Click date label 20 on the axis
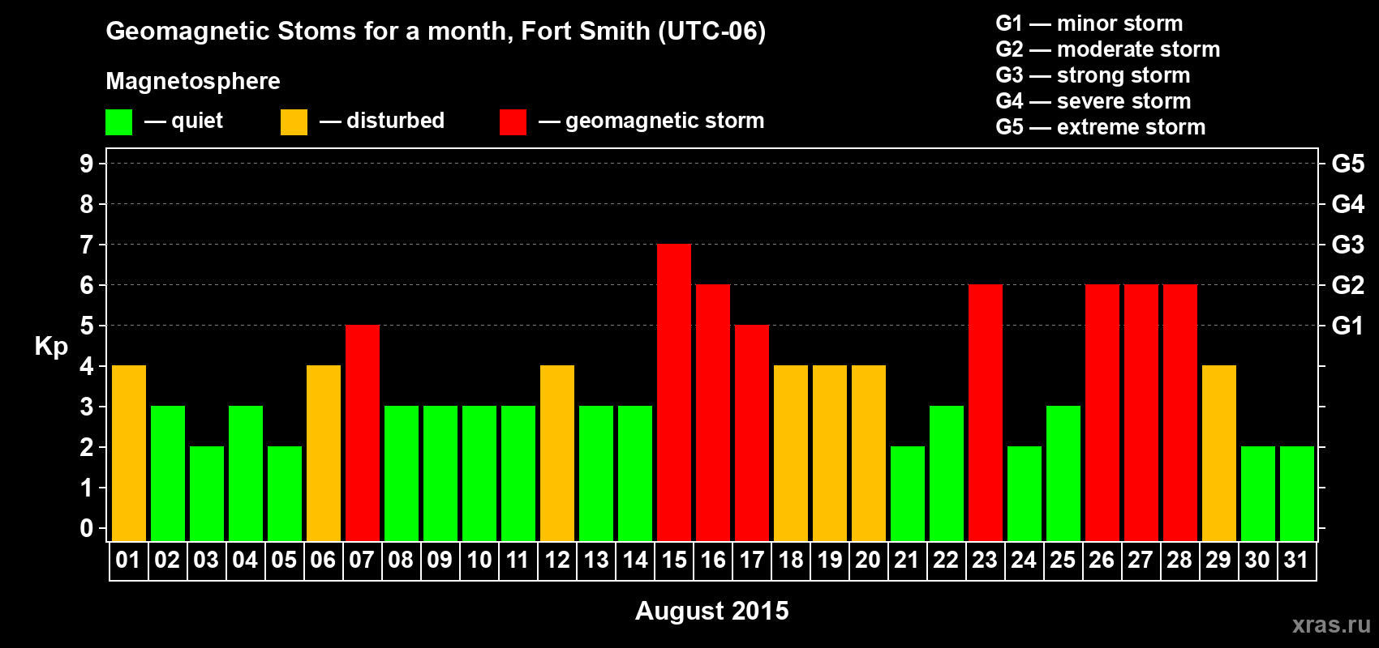 coord(868,561)
